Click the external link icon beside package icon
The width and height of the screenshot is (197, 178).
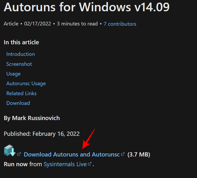19,154
